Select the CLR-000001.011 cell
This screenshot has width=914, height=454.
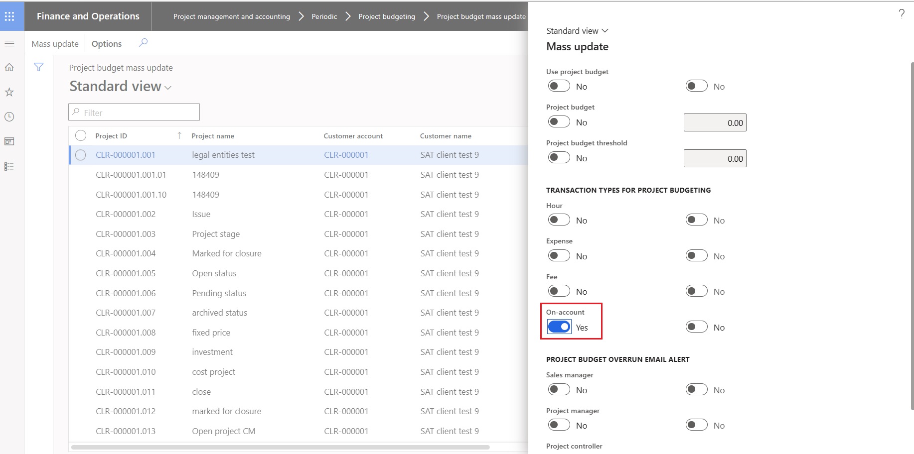coord(126,392)
